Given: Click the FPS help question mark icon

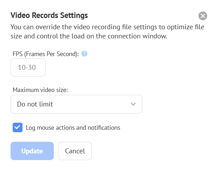Looking at the screenshot, I should (84, 54).
